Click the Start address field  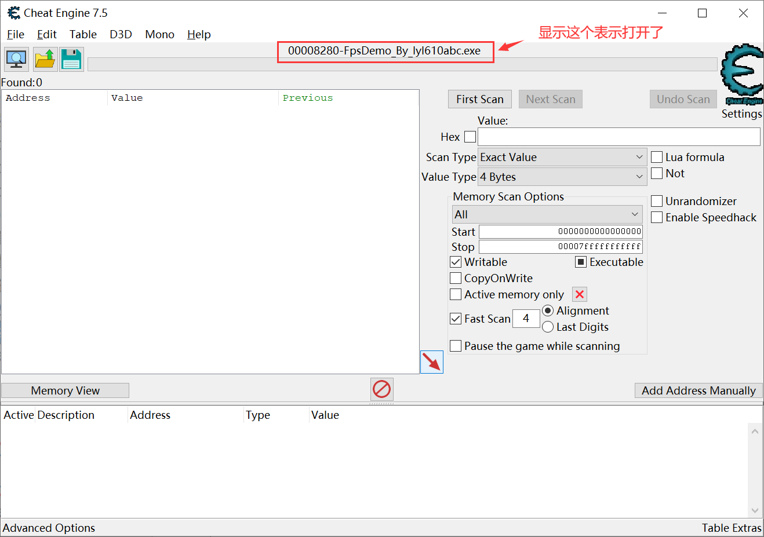pyautogui.click(x=561, y=231)
